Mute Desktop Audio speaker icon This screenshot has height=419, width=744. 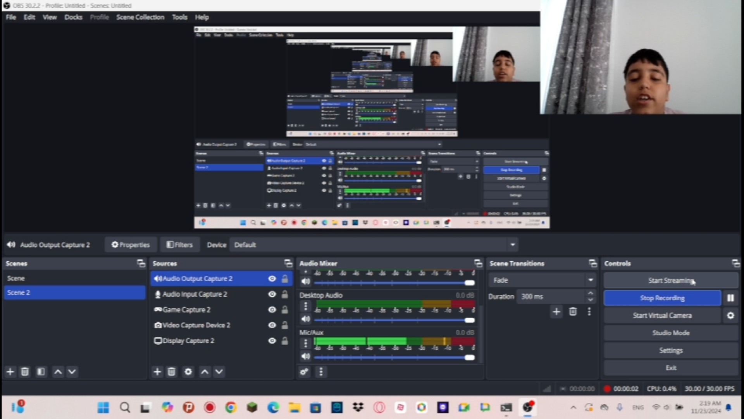[x=306, y=319]
